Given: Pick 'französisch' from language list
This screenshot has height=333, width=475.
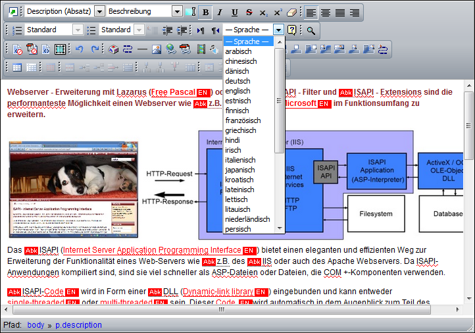Looking at the screenshot, I should (249, 120).
